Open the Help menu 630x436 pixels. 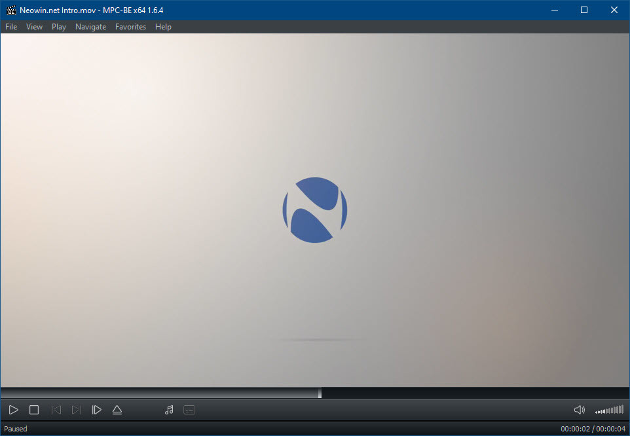pos(163,27)
